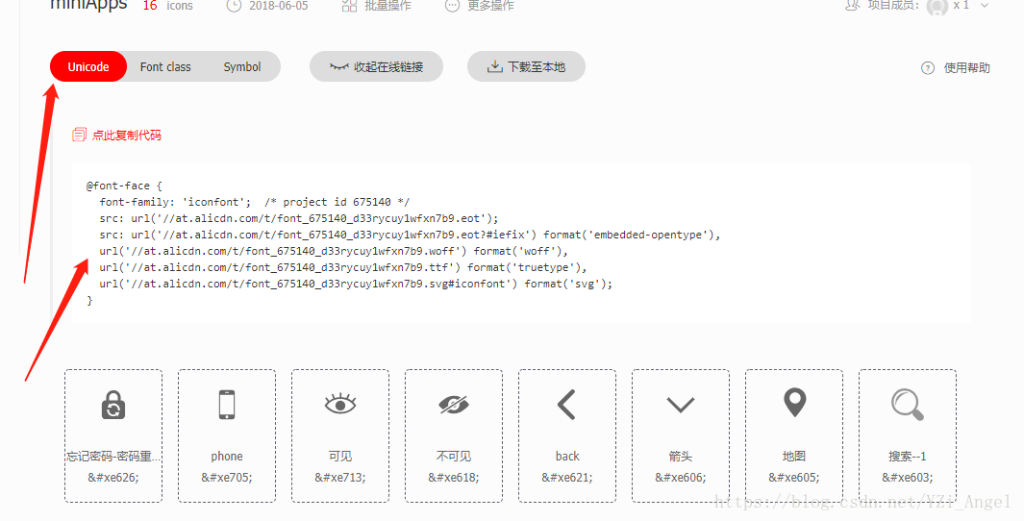The width and height of the screenshot is (1024, 521).
Task: Click the label 'back'
Action: [567, 457]
